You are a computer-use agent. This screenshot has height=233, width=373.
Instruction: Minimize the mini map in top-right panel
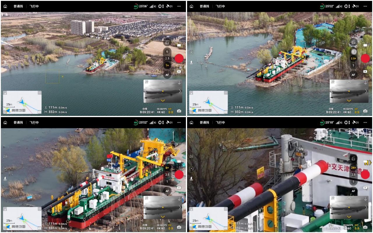226,93
